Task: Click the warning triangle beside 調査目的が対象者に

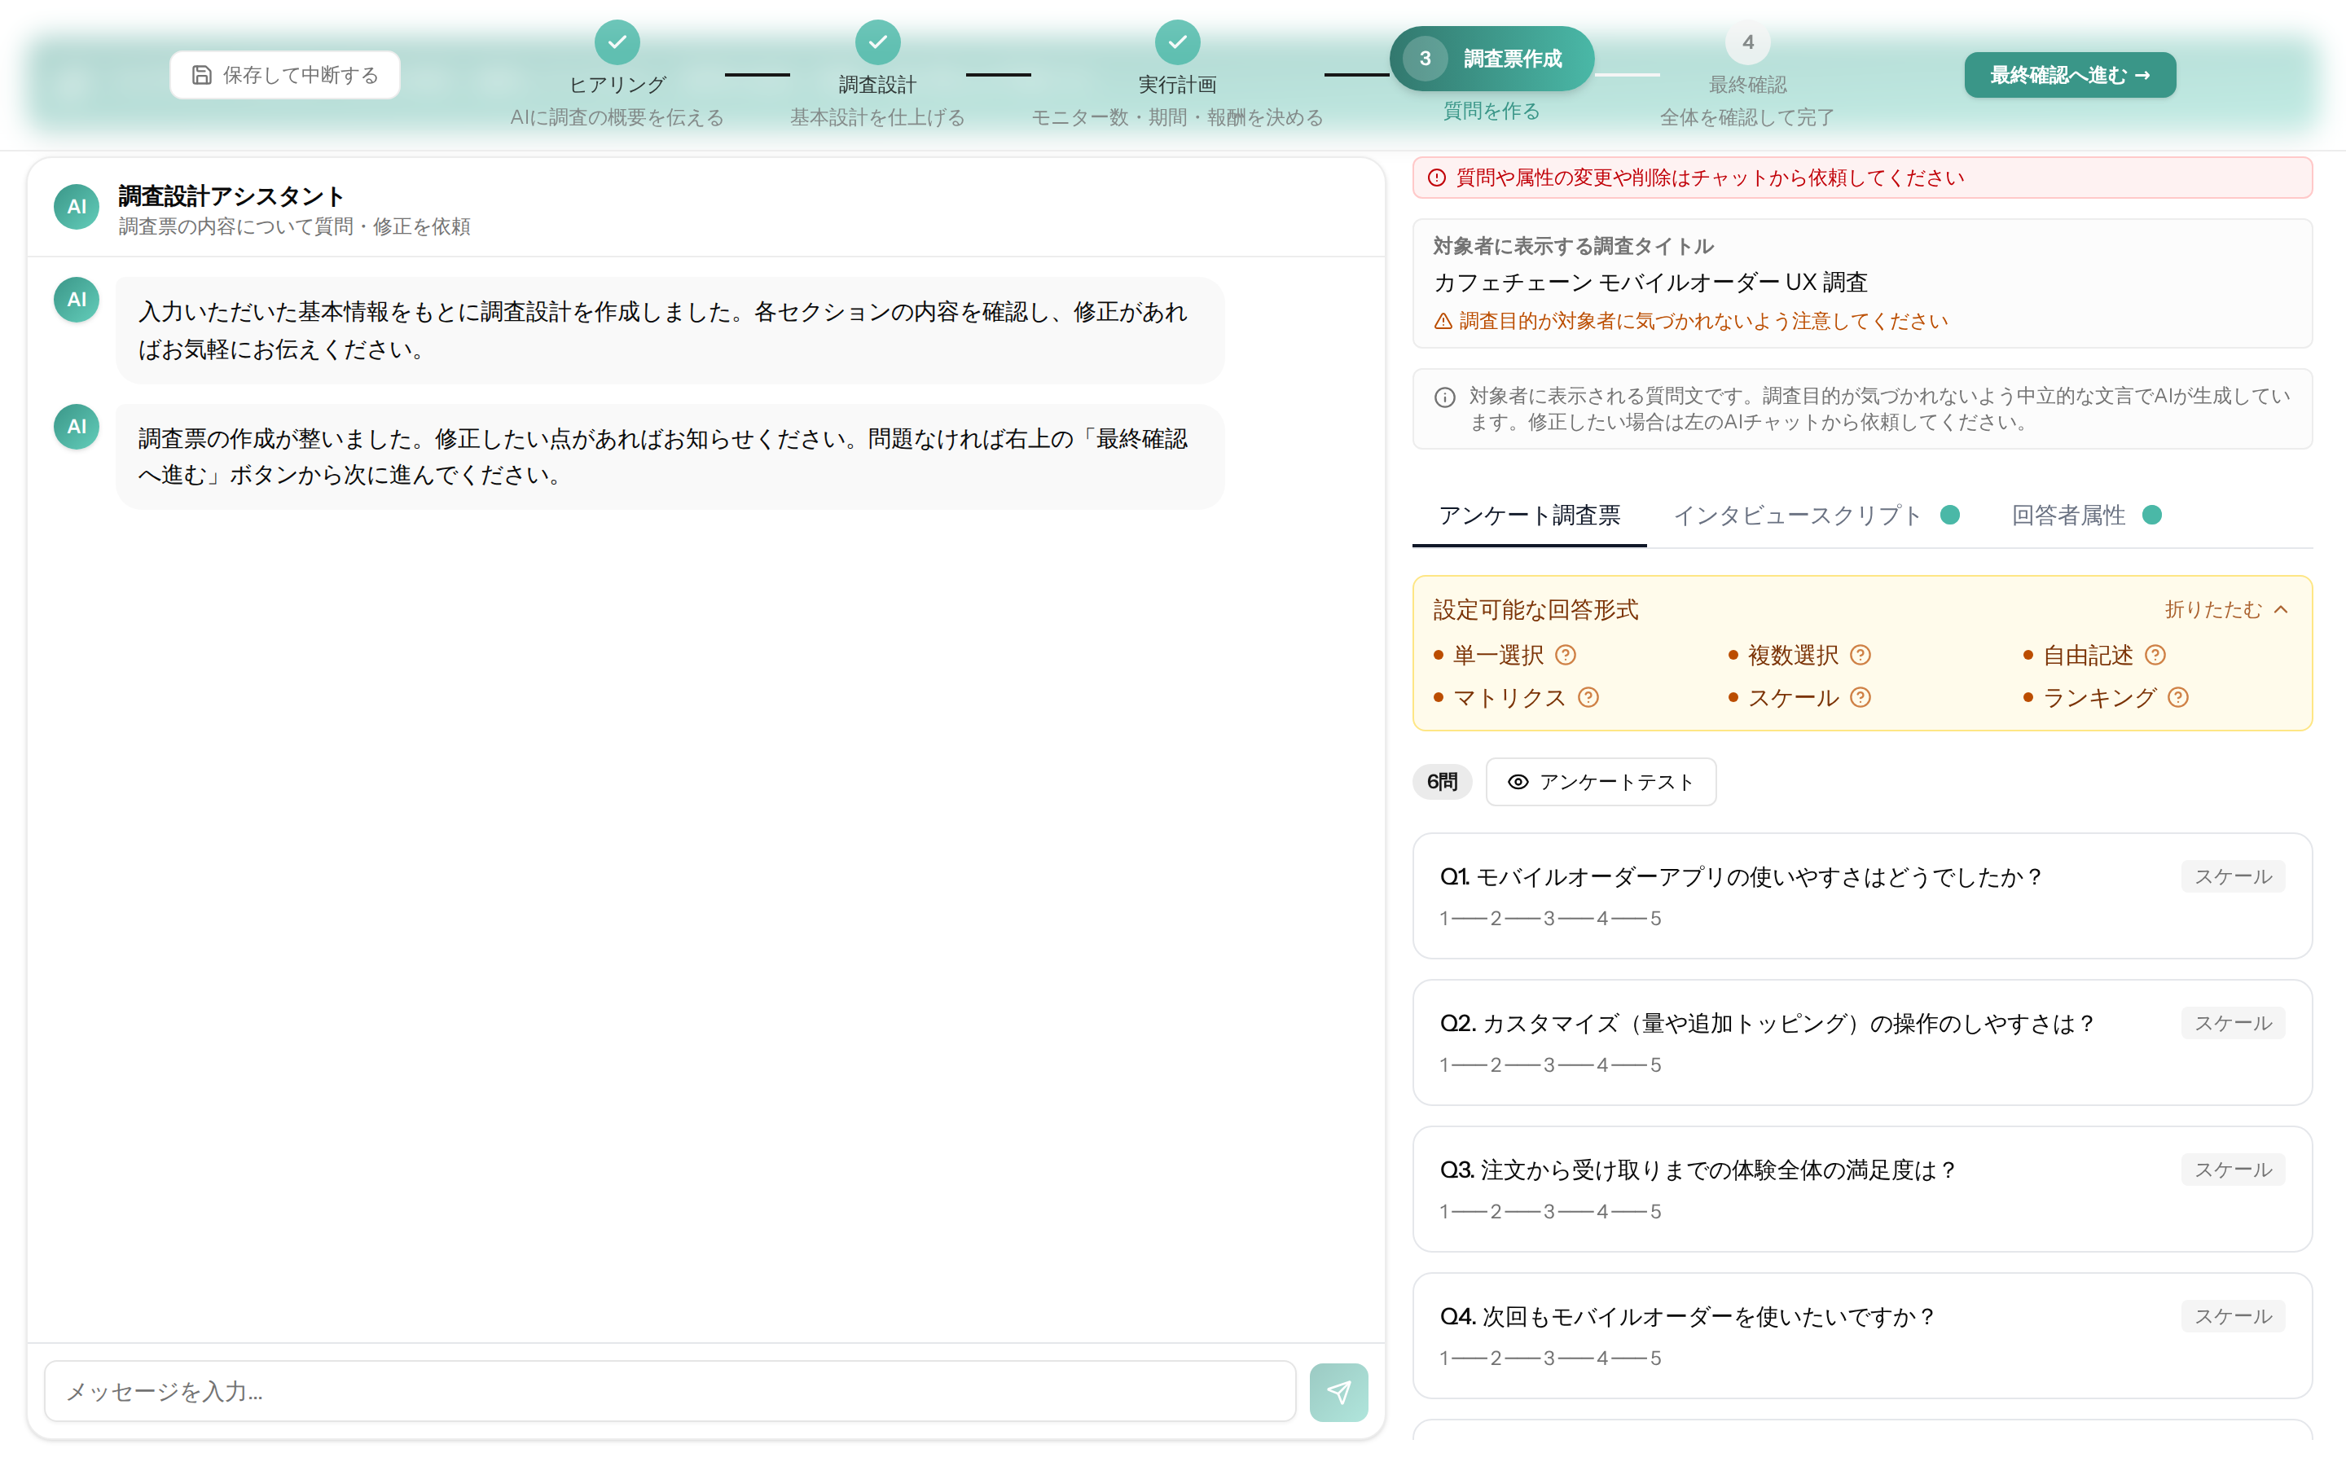Action: click(x=1443, y=321)
